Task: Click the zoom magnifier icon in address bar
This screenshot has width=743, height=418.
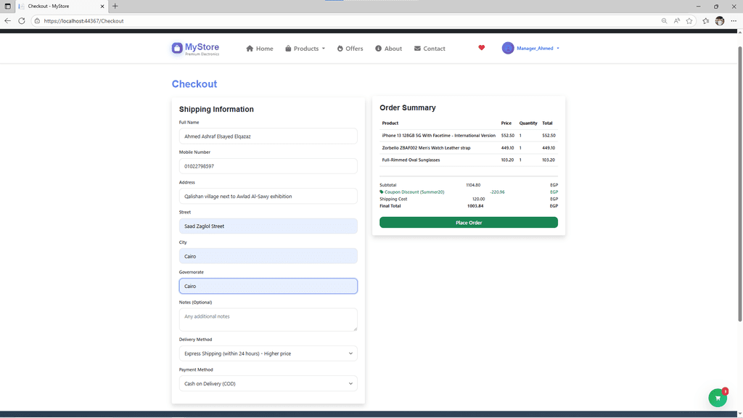Action: coord(664,21)
